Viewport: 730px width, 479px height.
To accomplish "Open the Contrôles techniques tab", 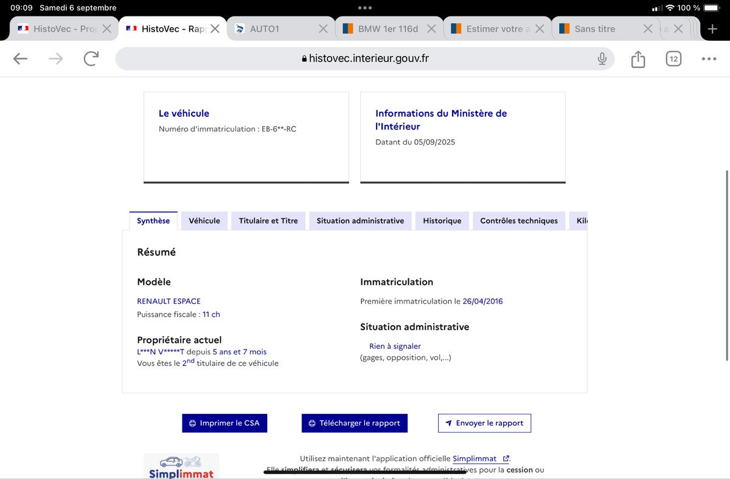I will pyautogui.click(x=519, y=221).
